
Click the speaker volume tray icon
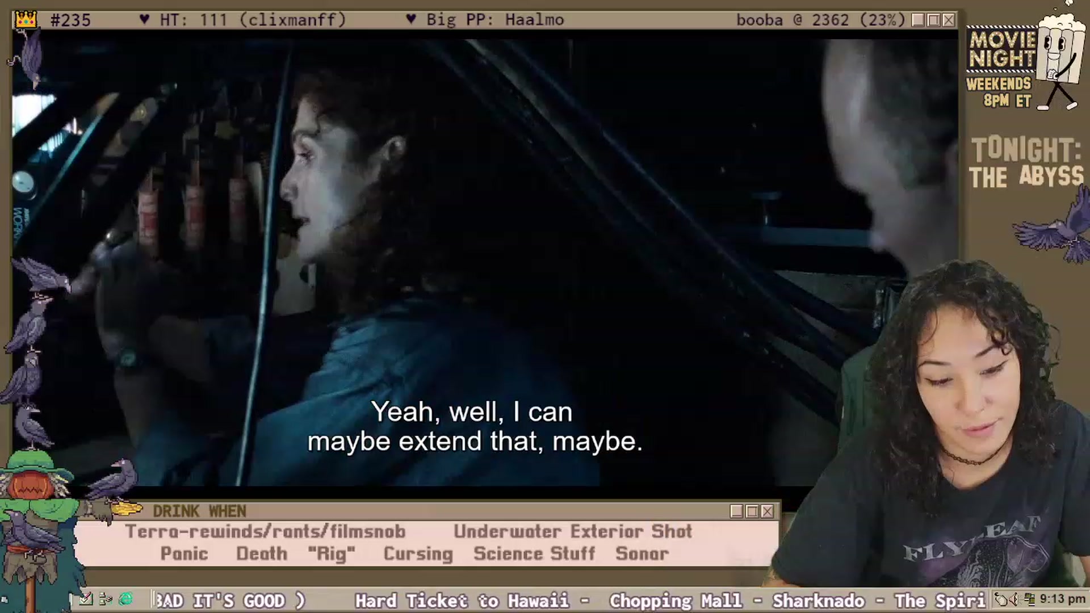[1016, 599]
